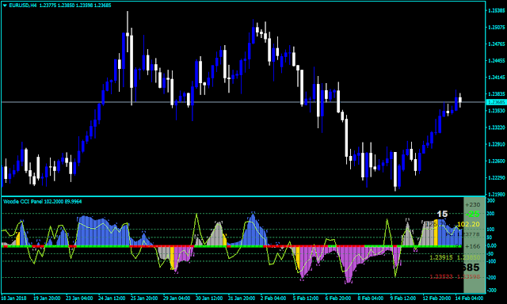Click price axis label 1.23530
Viewport: 507px width, 304px height.
497,111
